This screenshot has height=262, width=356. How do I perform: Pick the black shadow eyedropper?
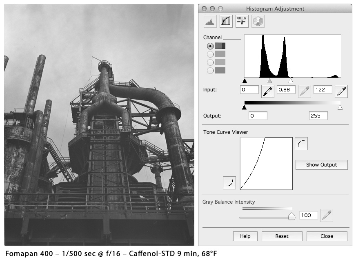point(267,91)
